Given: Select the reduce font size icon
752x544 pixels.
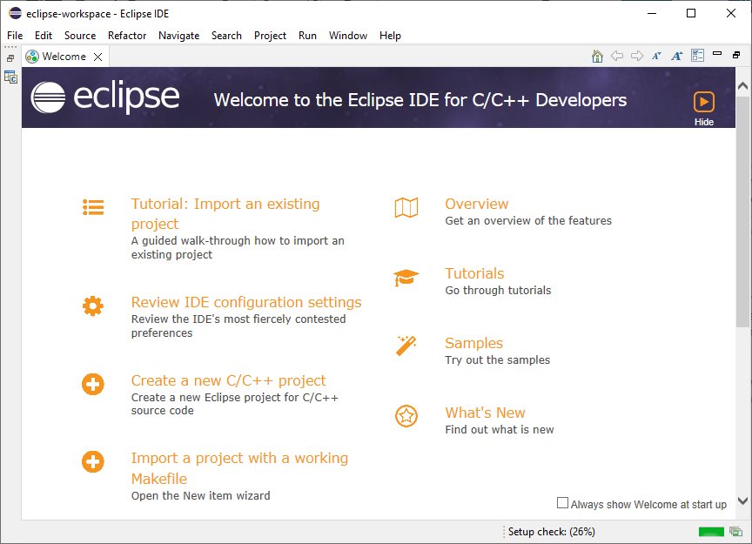Looking at the screenshot, I should tap(656, 55).
